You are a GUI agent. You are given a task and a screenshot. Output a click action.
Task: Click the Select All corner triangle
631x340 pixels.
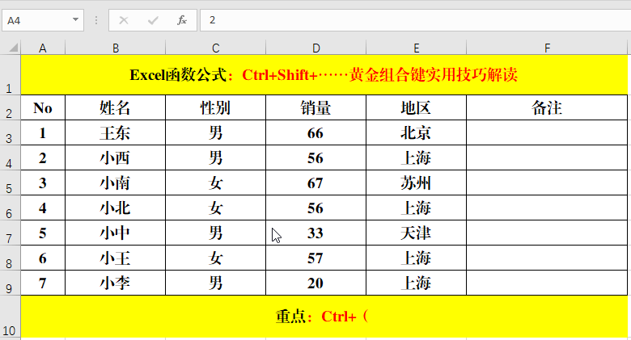13,48
